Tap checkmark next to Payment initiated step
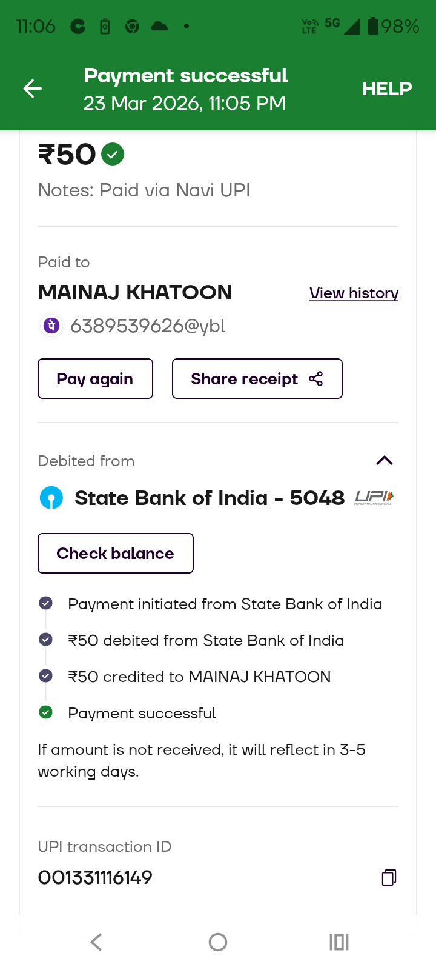Image resolution: width=436 pixels, height=970 pixels. [45, 603]
